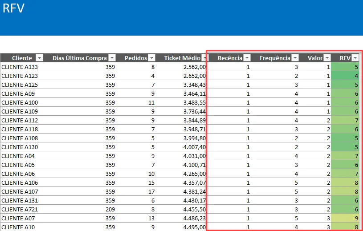Image resolution: width=363 pixels, height=231 pixels.
Task: Open the Frequência column filter dropdown
Action: click(295, 58)
